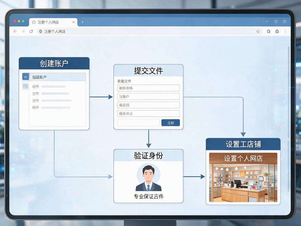Viewport: 301px width, 226px height.
Task: Click the 设置工店铺 card header
Action: pos(243,144)
